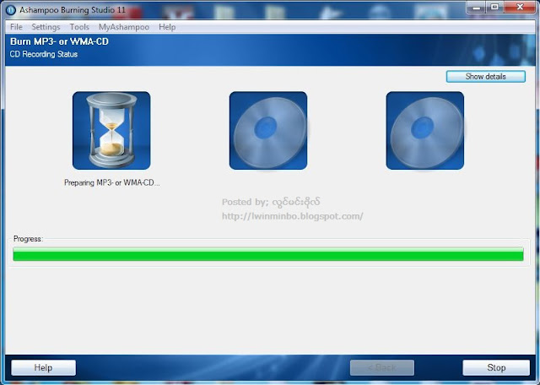Screen dimensions: 540x385
Task: Stop the burning process
Action: pos(496,367)
